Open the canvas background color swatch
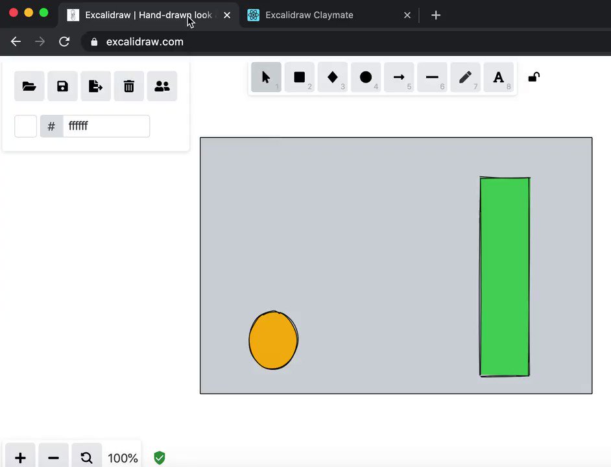Viewport: 611px width, 467px height. point(25,126)
